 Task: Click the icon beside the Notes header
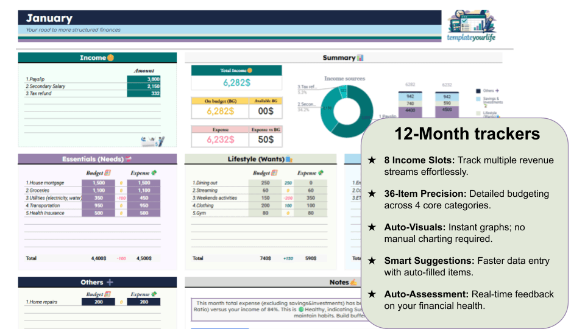tap(353, 282)
